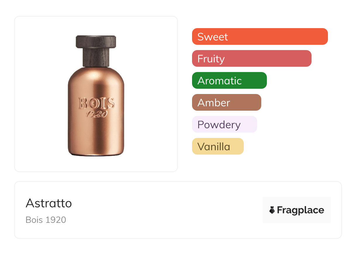
Task: Open the copper Astratto bottle image
Action: (x=96, y=95)
